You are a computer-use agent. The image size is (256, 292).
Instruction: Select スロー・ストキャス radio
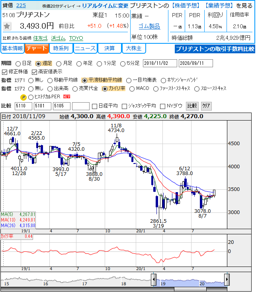tap(197, 89)
